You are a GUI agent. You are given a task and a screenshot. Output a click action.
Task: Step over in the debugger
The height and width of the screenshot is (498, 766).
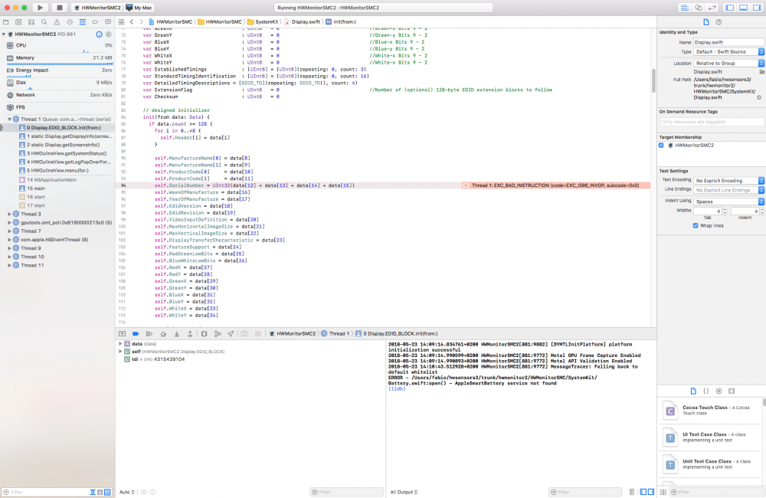coord(163,334)
